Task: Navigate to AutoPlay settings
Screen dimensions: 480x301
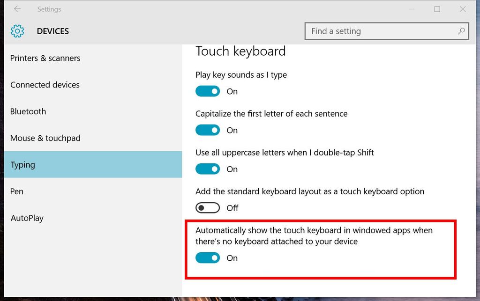Action: pyautogui.click(x=27, y=218)
